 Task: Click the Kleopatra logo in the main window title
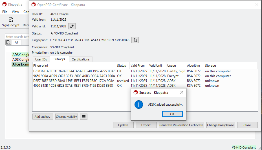pos(5,4)
